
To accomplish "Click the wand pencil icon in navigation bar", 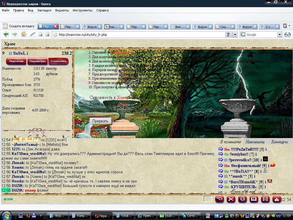I will 33,34.
